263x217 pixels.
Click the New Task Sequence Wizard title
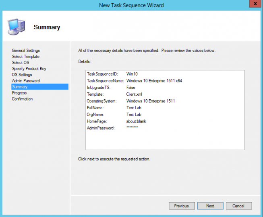(x=131, y=5)
